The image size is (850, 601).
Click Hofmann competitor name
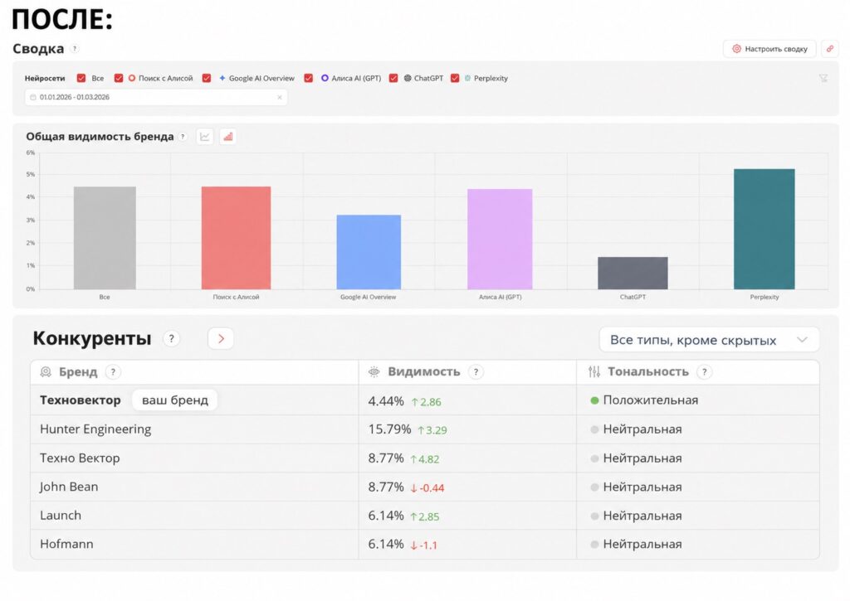66,544
